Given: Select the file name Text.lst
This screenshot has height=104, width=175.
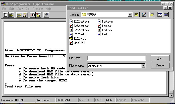Looking at the screenshot, I should pos(106,34).
